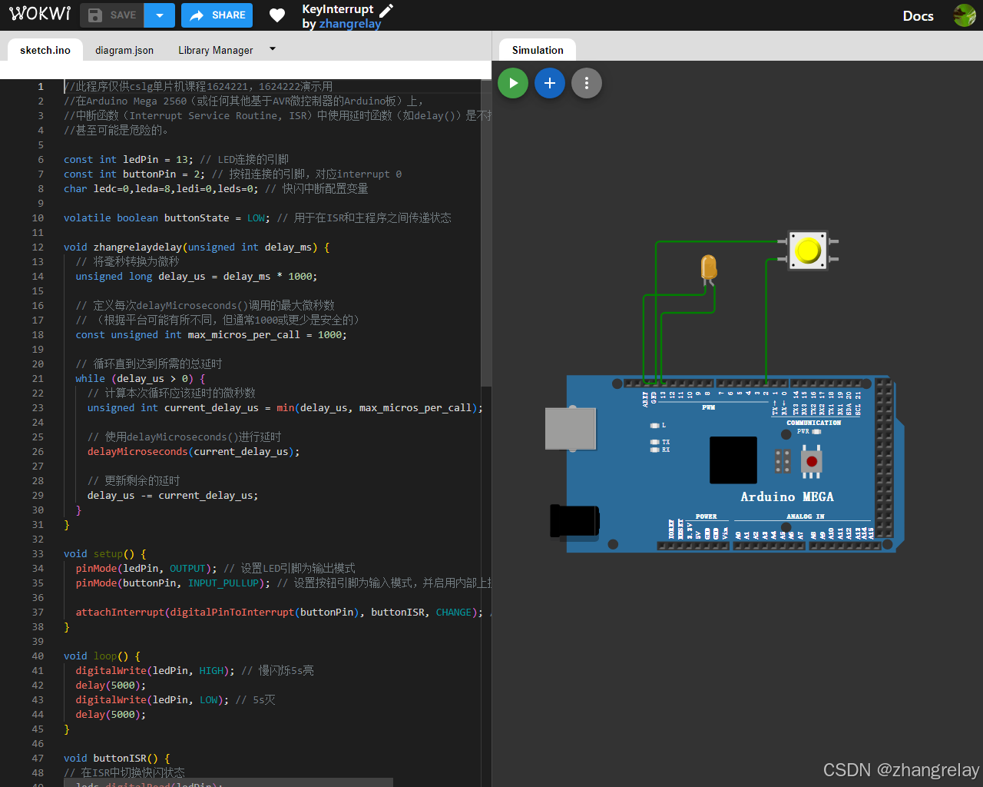Click the yellow pushbutton component

point(809,251)
